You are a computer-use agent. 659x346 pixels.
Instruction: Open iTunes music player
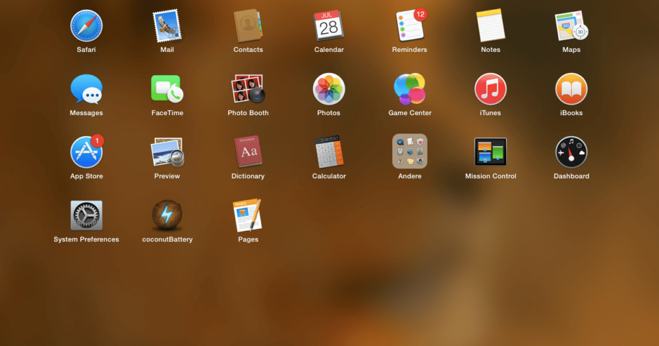tap(490, 89)
